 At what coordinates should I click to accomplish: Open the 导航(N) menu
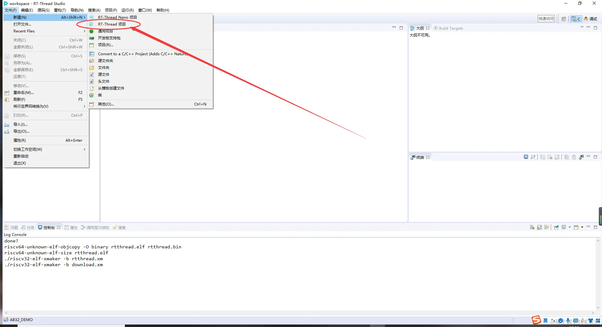coord(77,10)
